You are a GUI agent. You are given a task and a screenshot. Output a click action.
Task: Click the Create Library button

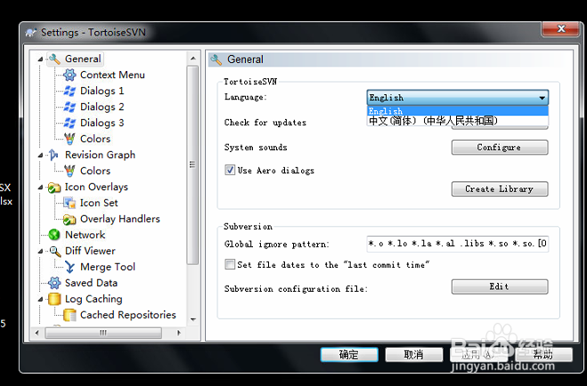tap(500, 189)
